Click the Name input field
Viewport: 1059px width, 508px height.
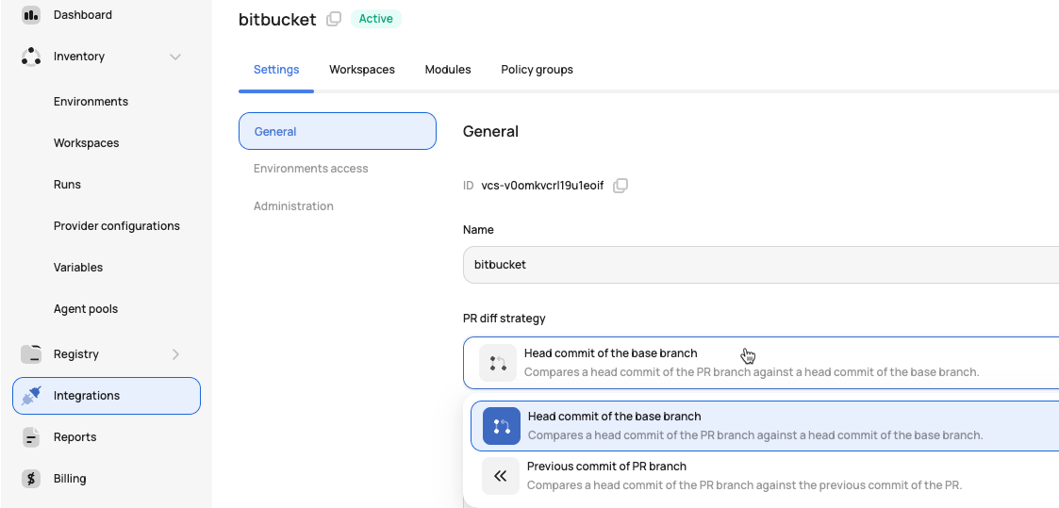pyautogui.click(x=760, y=265)
